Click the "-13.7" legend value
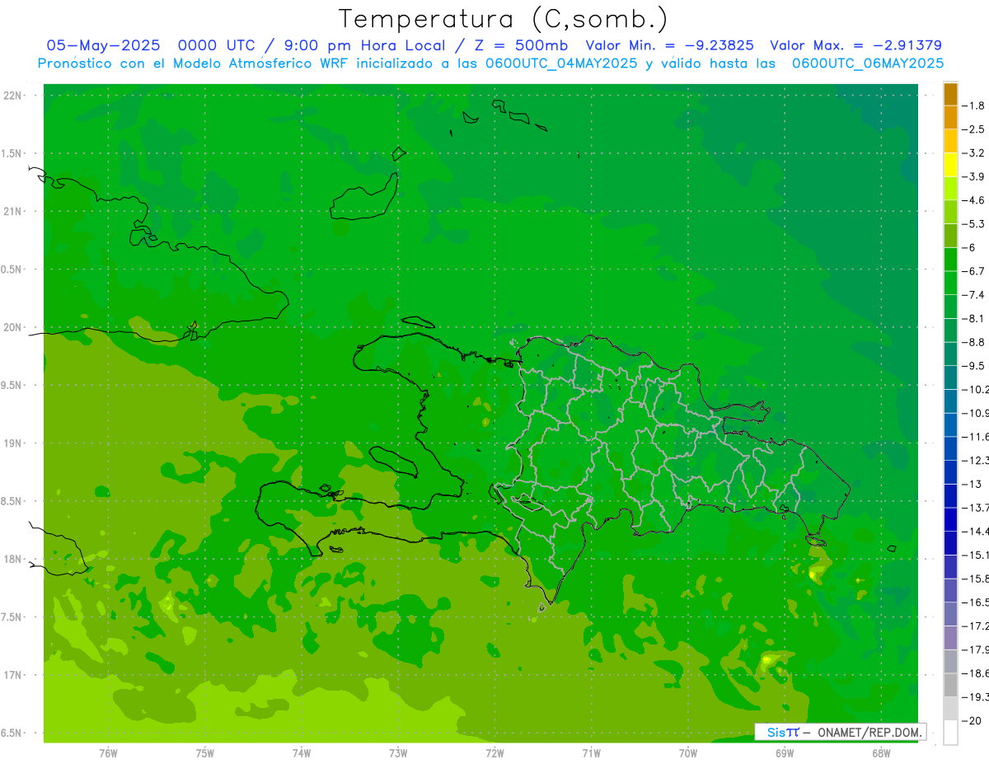The width and height of the screenshot is (989, 764). [x=975, y=508]
